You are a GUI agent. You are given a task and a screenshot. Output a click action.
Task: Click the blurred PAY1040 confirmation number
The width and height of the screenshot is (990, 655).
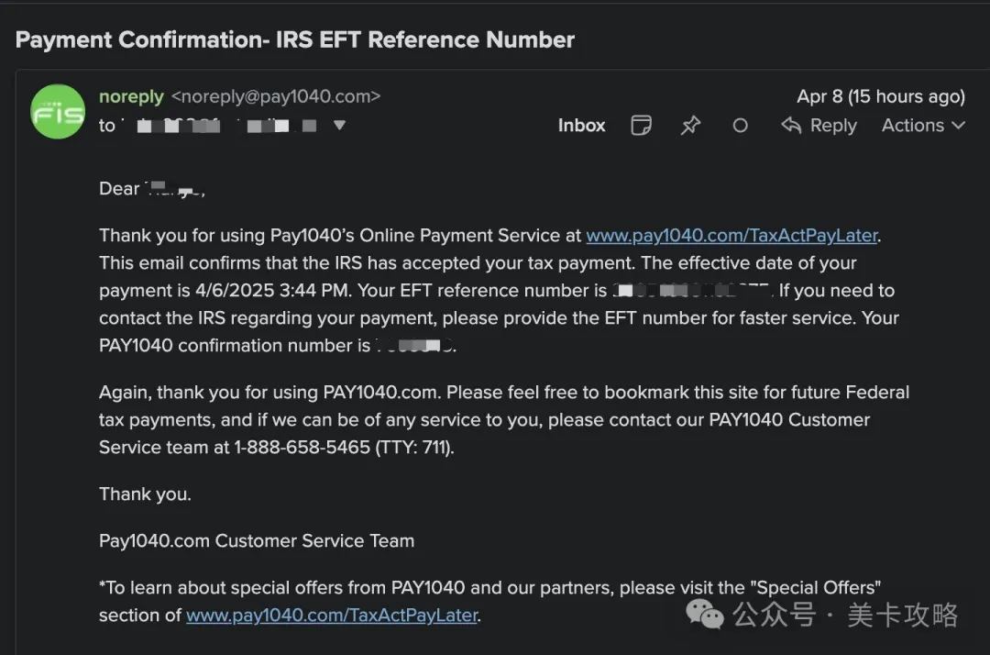tap(415, 346)
